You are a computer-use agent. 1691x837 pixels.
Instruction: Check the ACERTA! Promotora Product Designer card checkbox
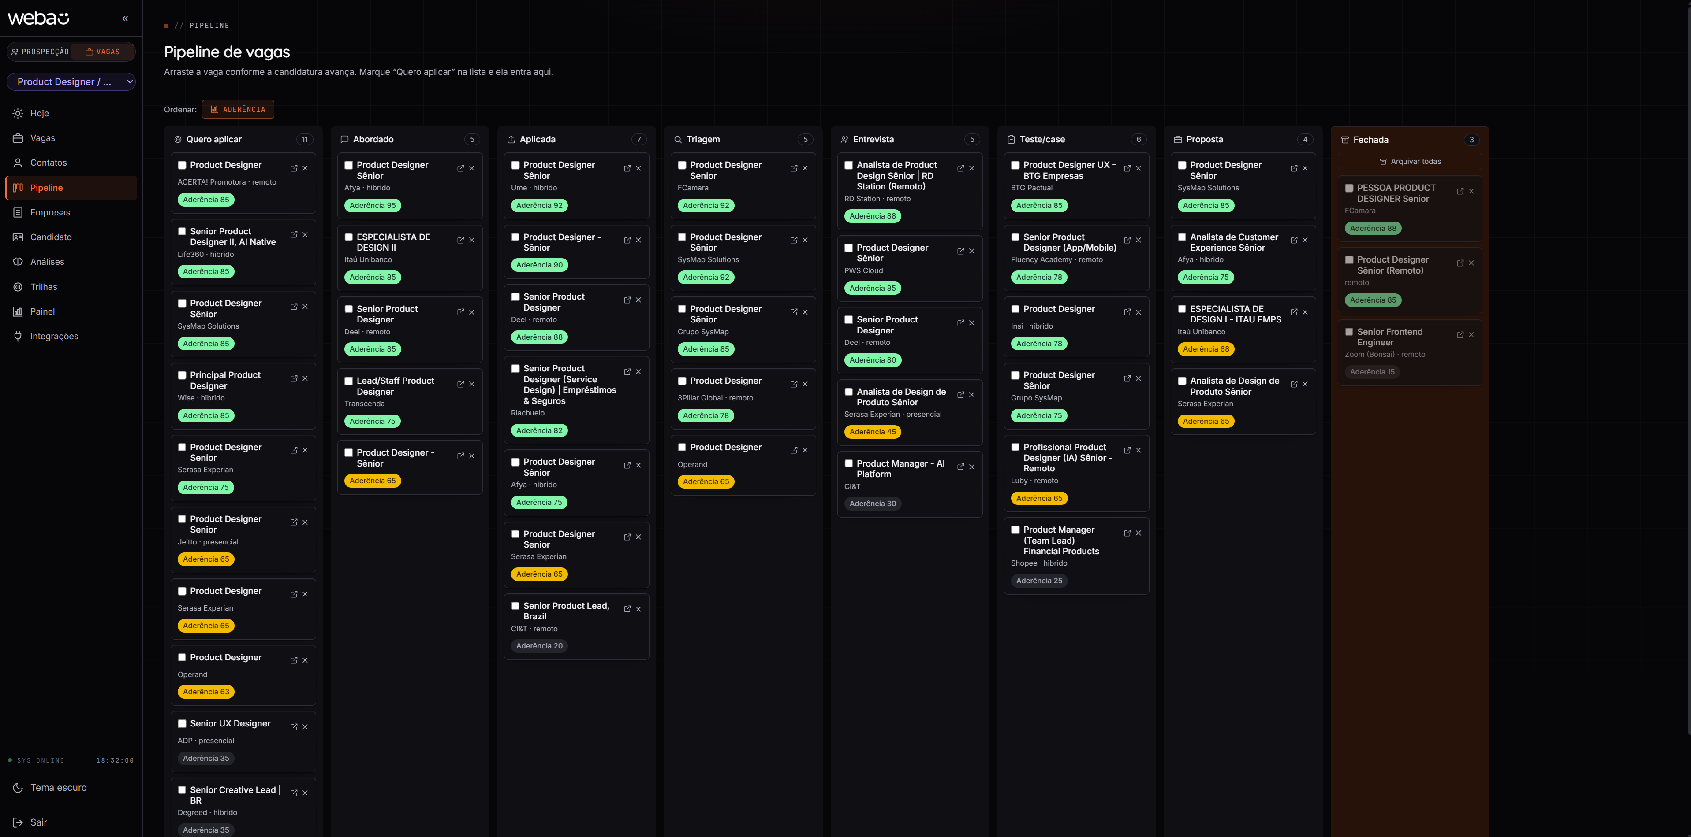pos(182,165)
